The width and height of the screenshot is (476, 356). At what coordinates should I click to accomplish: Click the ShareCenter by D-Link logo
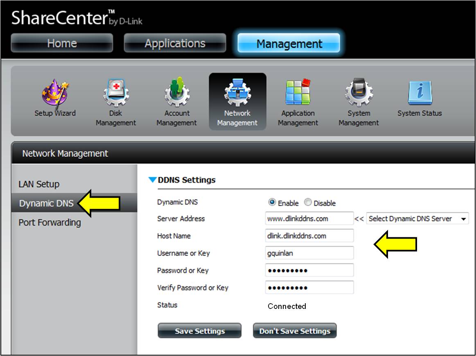tap(77, 18)
